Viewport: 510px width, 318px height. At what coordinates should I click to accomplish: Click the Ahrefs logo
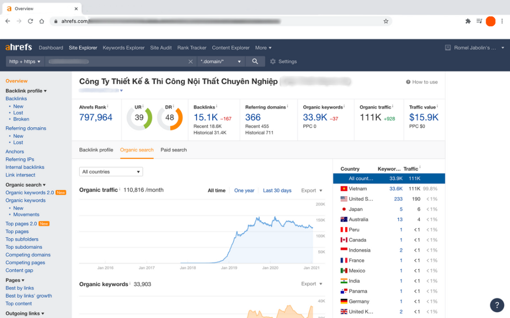(x=18, y=48)
